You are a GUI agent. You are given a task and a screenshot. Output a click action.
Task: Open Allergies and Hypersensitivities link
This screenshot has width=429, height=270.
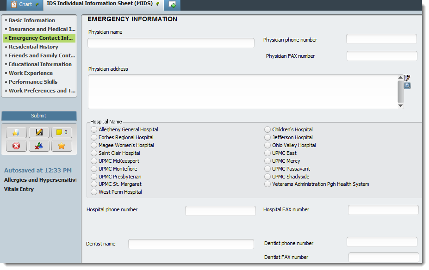pyautogui.click(x=40, y=180)
